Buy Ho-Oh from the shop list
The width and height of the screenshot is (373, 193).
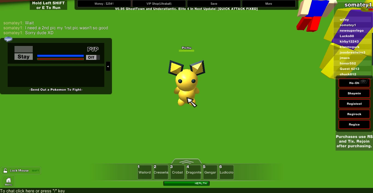354,83
